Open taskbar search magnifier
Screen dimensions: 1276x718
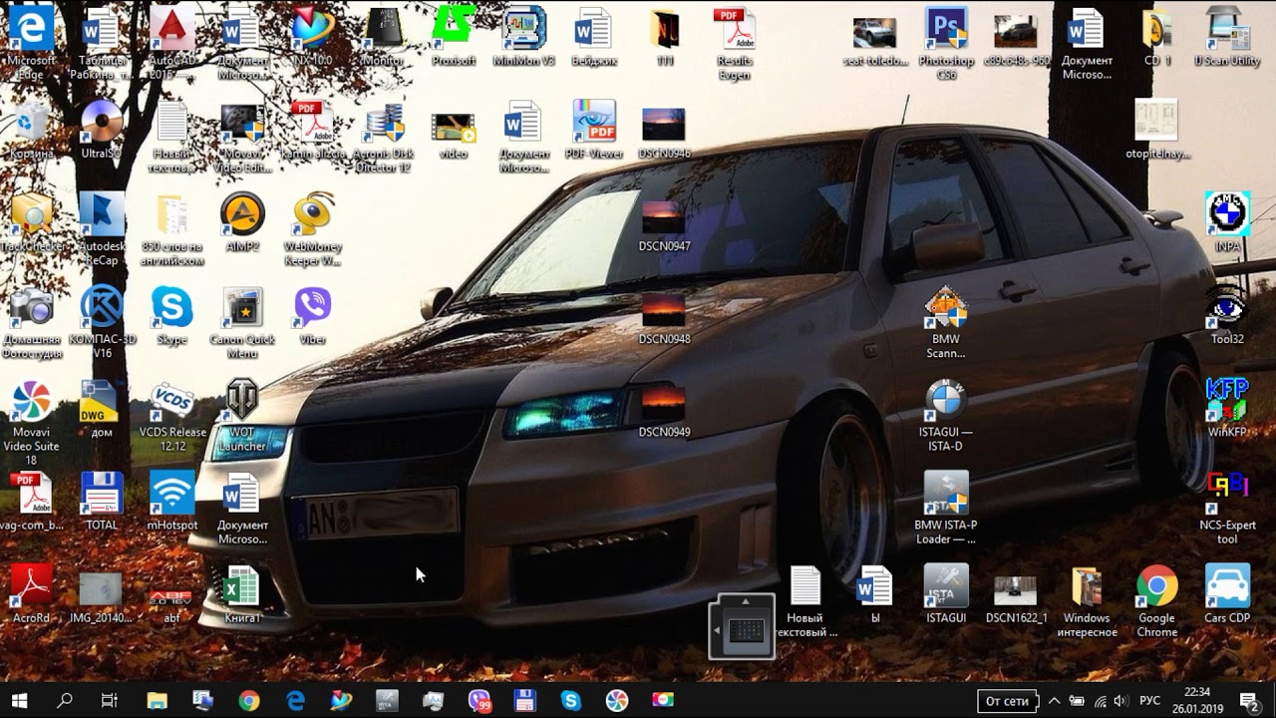click(x=64, y=700)
